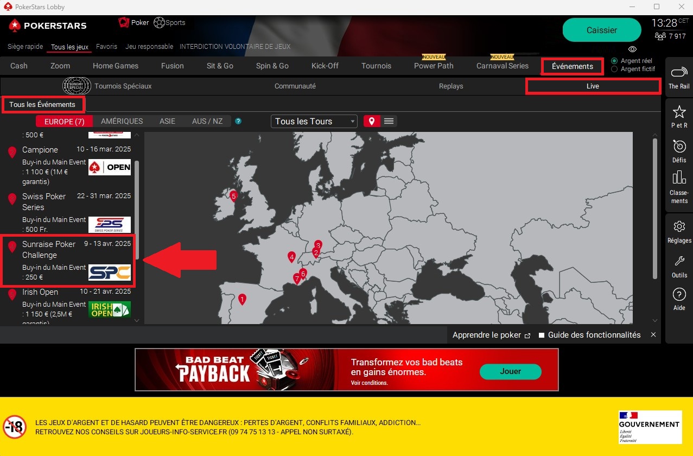Close the learn poker bar
This screenshot has height=456, width=693.
click(653, 335)
